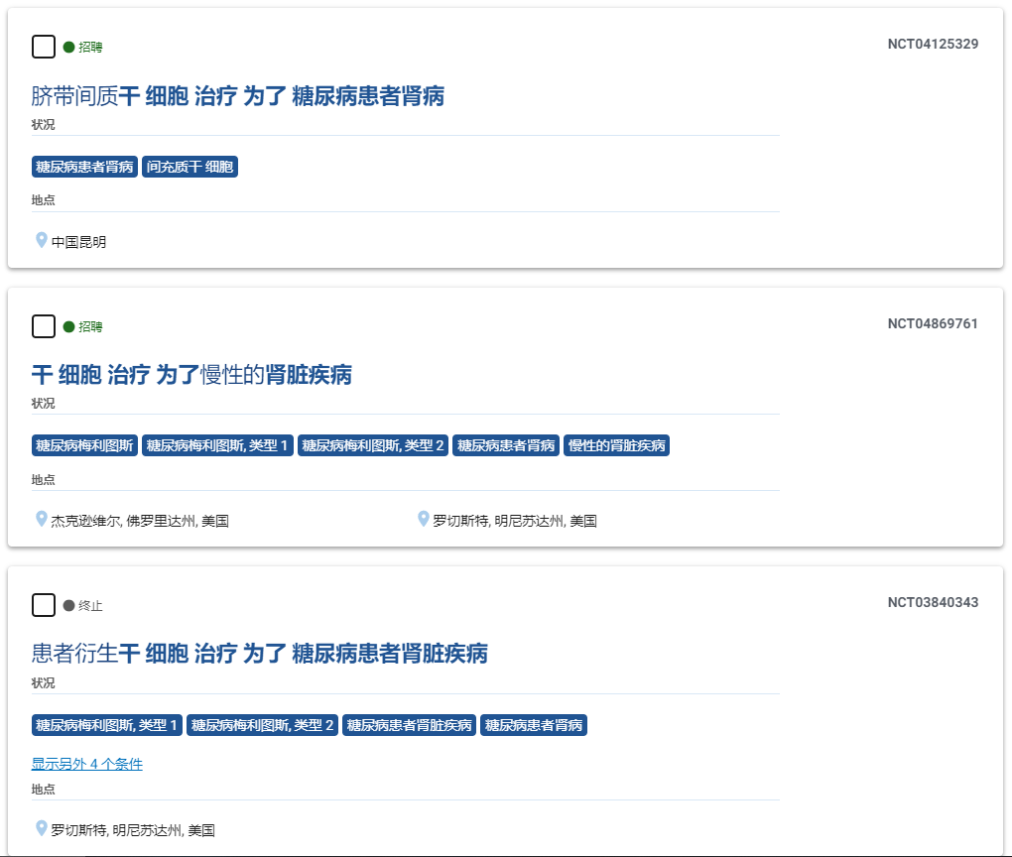Open the trial titled 脐带间质干细胞治疗为了糖尿病患者肾病
Viewport: 1012px width, 857px height.
(x=238, y=96)
